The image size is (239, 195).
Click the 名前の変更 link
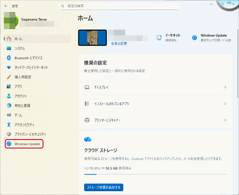[x=119, y=43]
